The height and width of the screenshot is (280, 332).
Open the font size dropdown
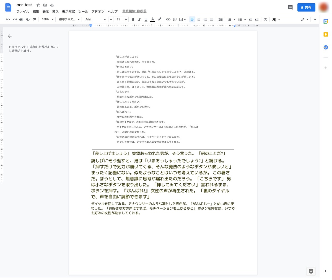(x=118, y=19)
